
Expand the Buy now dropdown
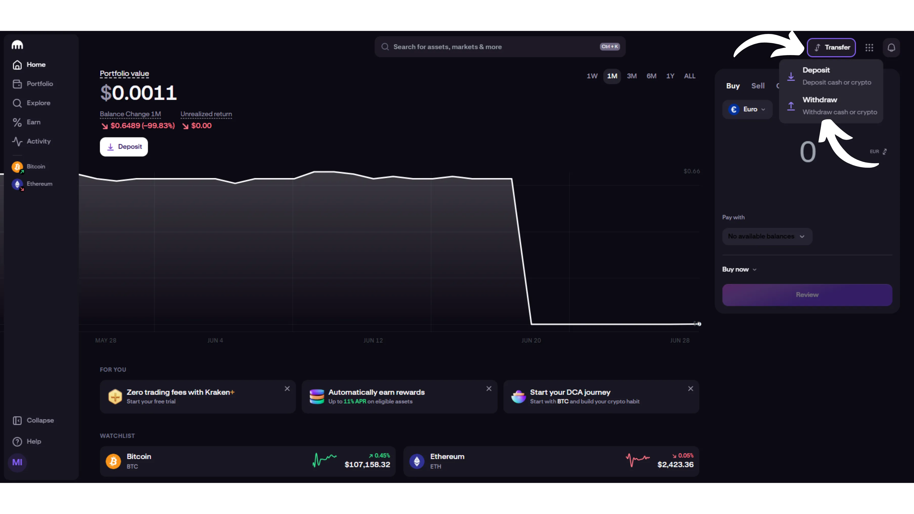(739, 269)
